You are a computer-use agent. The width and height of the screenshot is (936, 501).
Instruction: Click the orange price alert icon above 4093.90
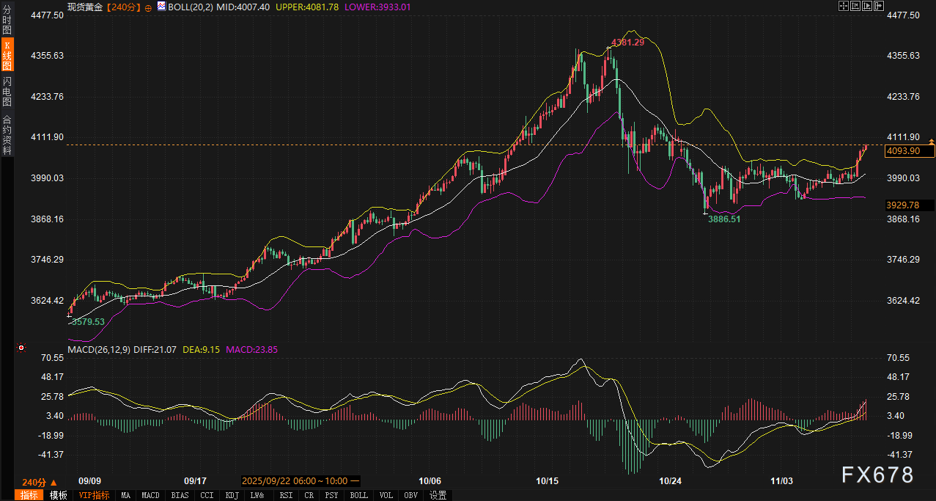tap(932, 140)
